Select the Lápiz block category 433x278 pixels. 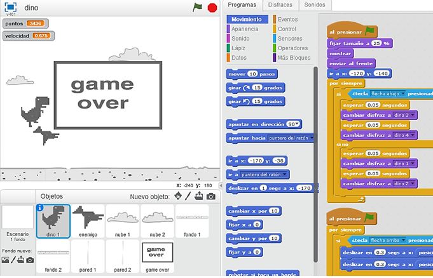(x=238, y=48)
